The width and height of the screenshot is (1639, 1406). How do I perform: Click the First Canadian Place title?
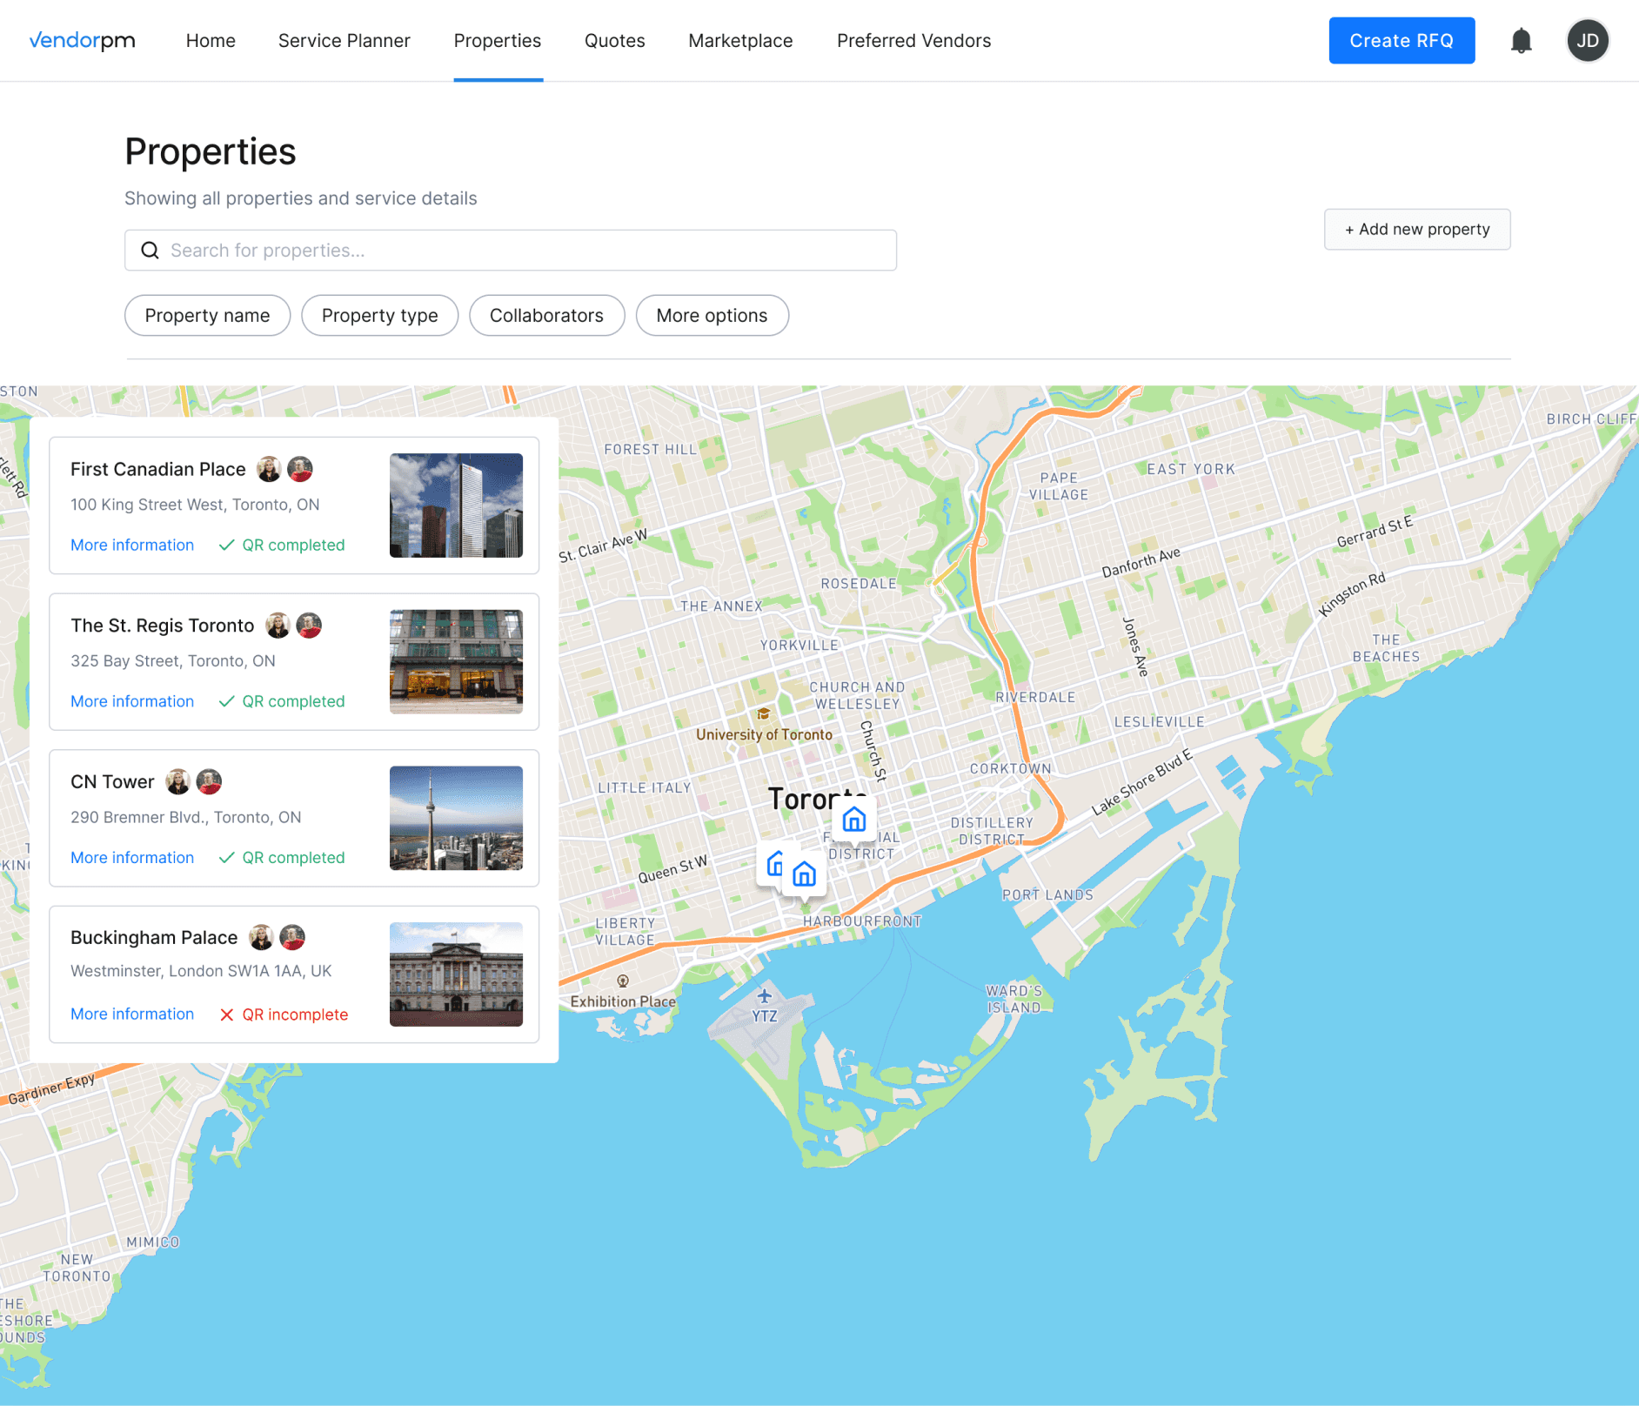pos(158,469)
